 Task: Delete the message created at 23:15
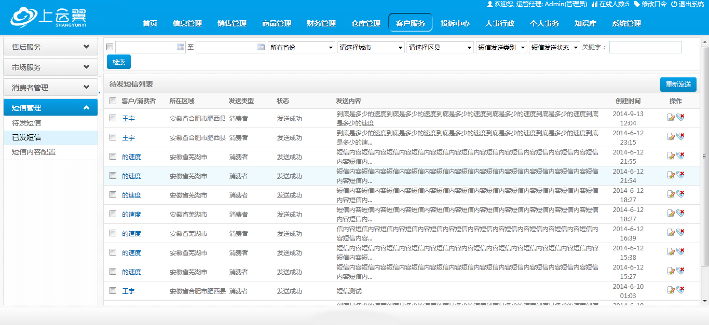click(x=680, y=137)
